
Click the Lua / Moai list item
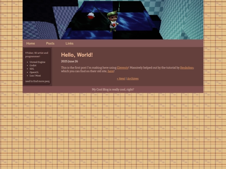click(x=35, y=76)
